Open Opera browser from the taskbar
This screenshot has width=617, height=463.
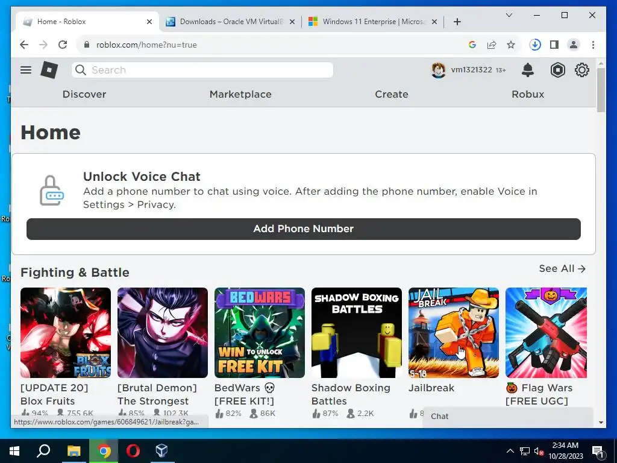(133, 451)
